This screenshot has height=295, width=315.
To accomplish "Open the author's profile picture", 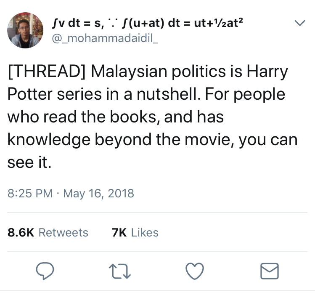I will pyautogui.click(x=25, y=30).
